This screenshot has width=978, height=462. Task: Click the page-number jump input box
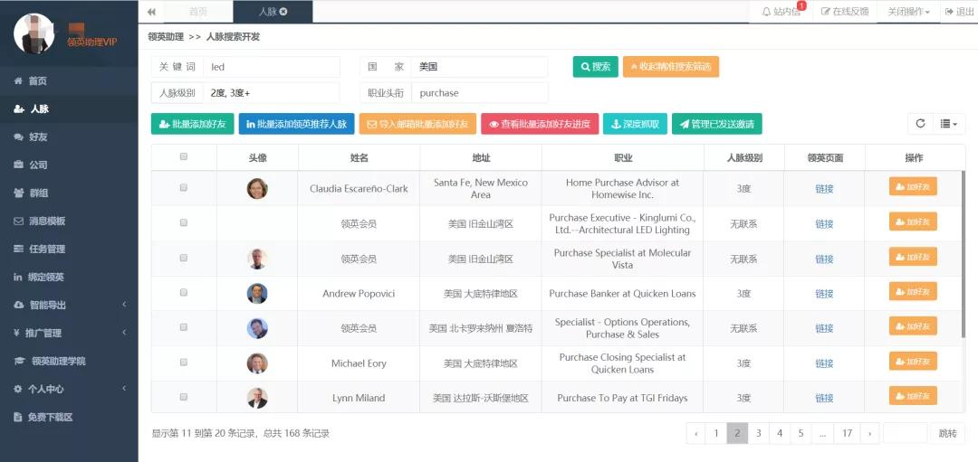[905, 433]
